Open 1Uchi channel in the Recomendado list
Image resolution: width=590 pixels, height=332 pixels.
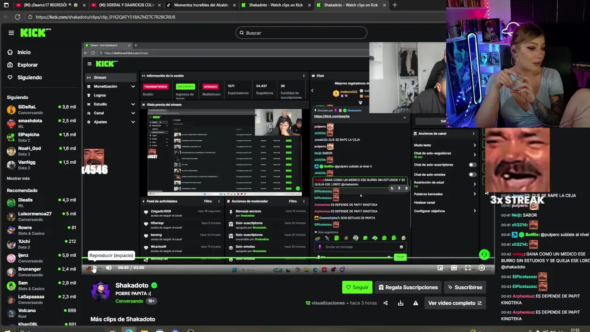[x=41, y=244]
